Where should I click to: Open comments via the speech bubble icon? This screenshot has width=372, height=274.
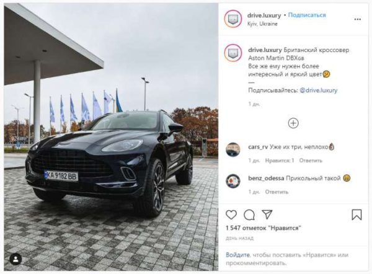coord(249,215)
